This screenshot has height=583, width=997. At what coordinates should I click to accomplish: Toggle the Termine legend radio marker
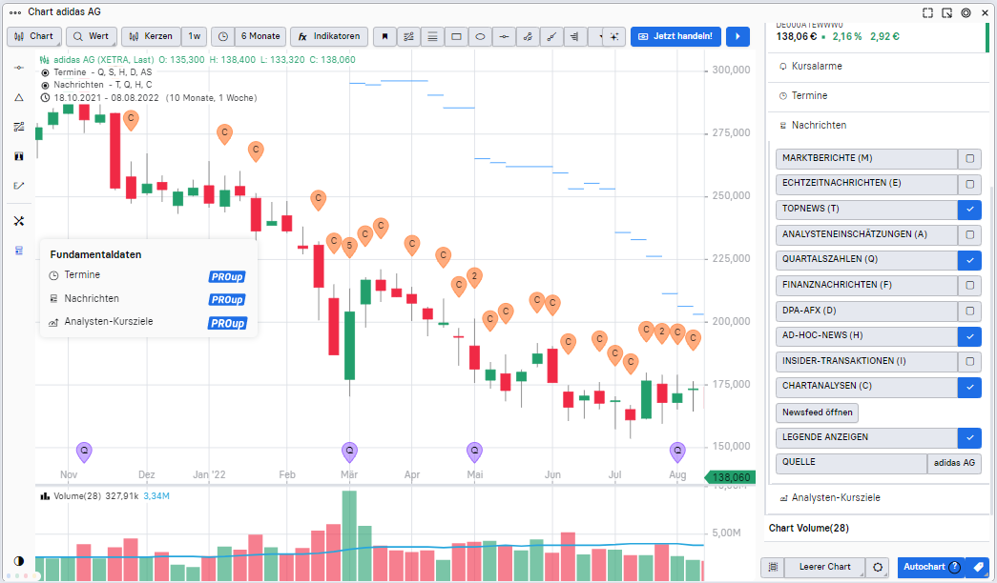click(45, 72)
